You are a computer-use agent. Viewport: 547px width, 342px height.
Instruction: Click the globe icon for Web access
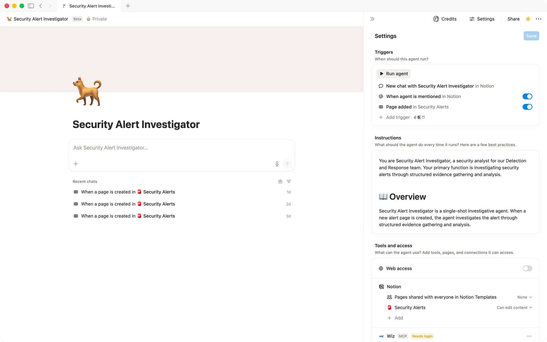(x=381, y=269)
